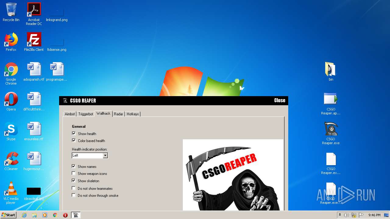Enable Do not show teammates
This screenshot has width=390, height=219.
coord(73,188)
